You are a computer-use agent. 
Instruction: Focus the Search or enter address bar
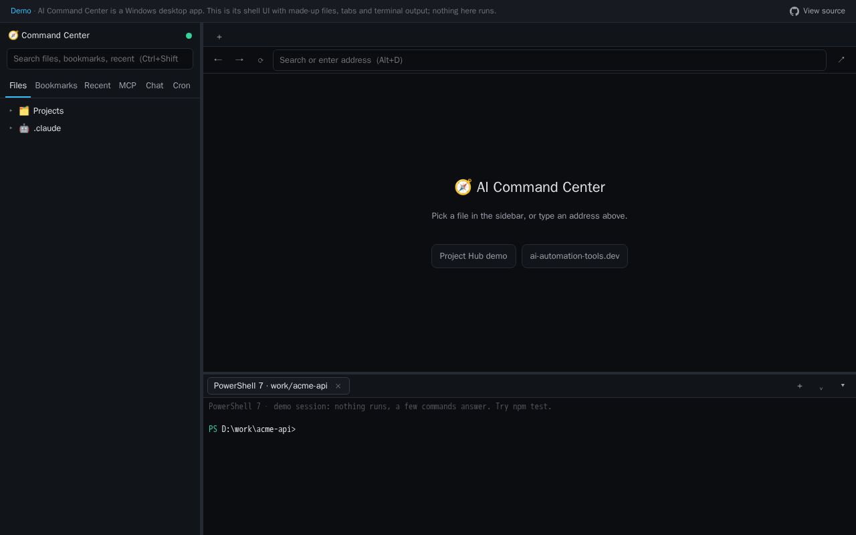coord(550,60)
